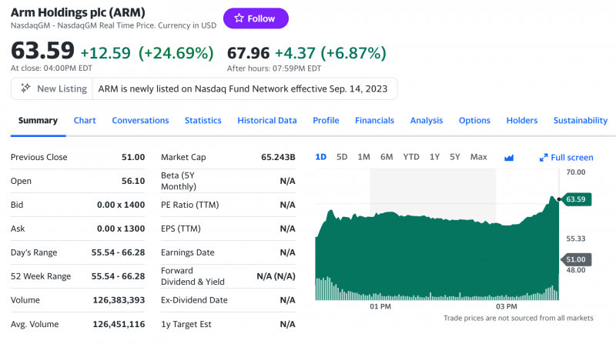Open the Summary tab
Screen dimensions: 616x344
38,121
